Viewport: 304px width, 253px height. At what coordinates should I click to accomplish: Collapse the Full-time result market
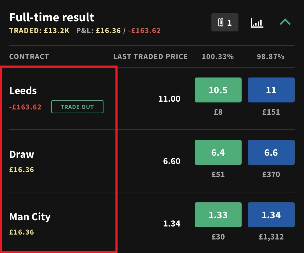tap(285, 22)
